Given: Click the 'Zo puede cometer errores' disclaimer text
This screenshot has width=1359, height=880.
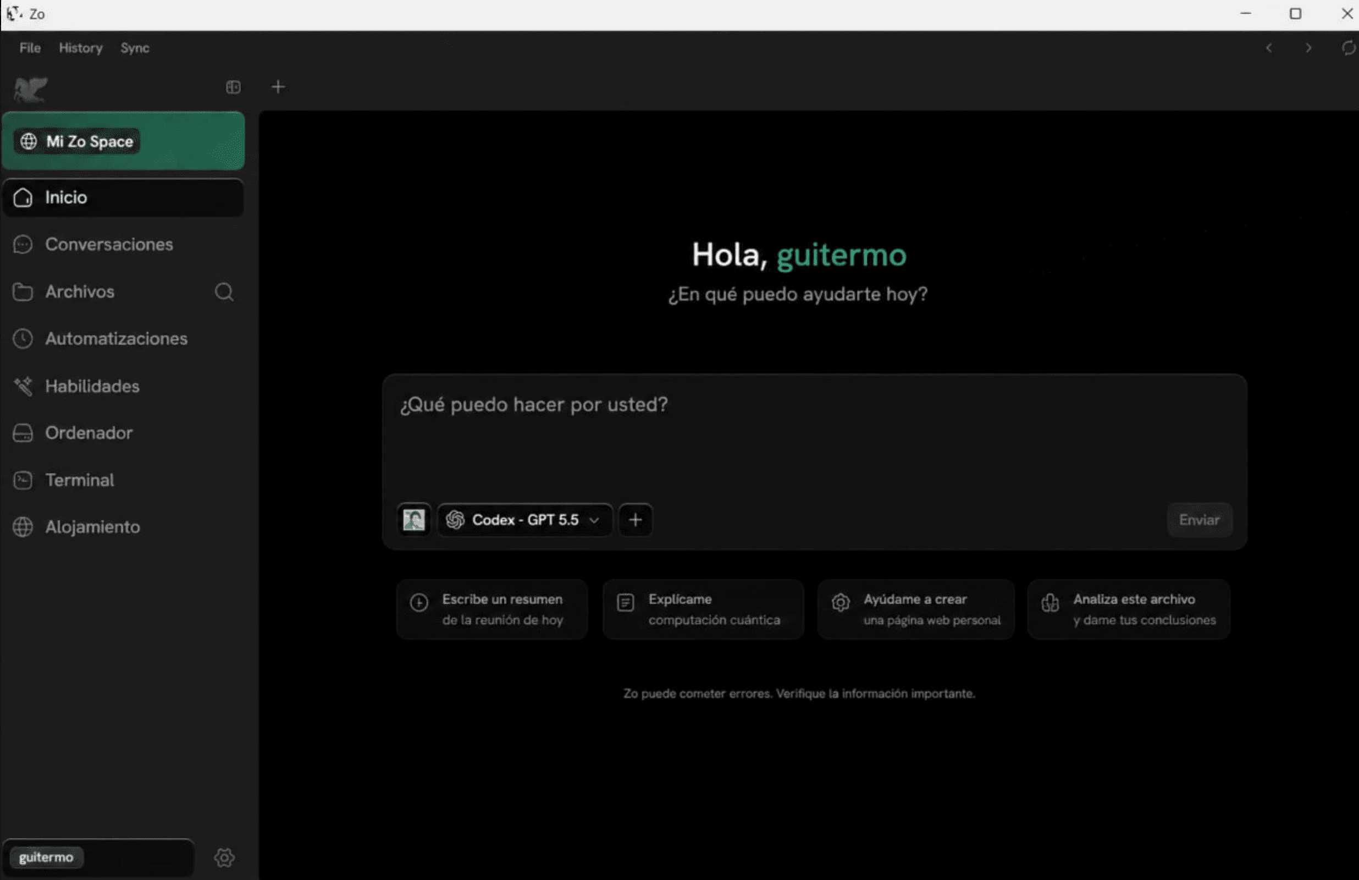Looking at the screenshot, I should 799,694.
